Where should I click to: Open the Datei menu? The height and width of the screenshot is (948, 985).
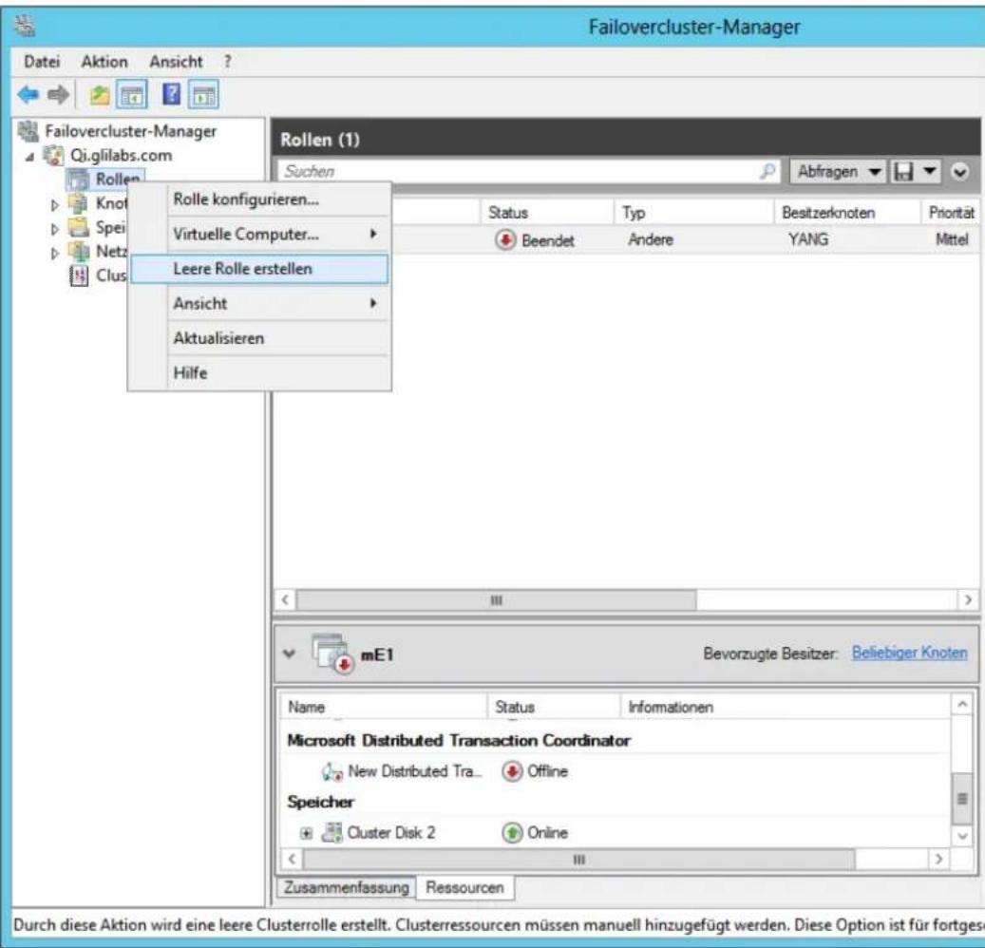pos(42,62)
